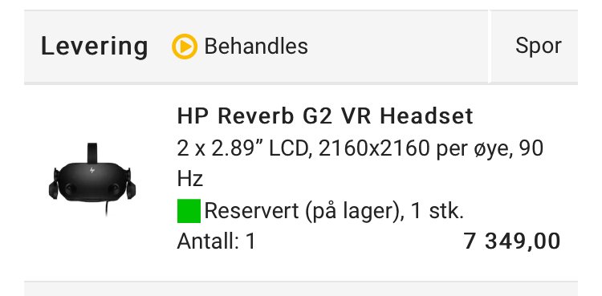Screen dimensions: 602x296
Task: Click the Reservert (på lager), 1 stk. text
Action: [x=334, y=211]
